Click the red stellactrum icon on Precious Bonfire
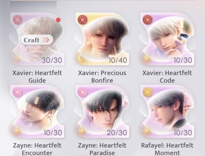This screenshot has width=205, height=156. (x=82, y=20)
